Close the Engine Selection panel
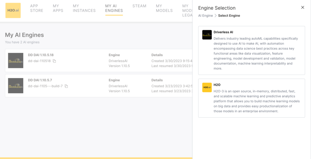The height and width of the screenshot is (159, 311). pos(303,8)
